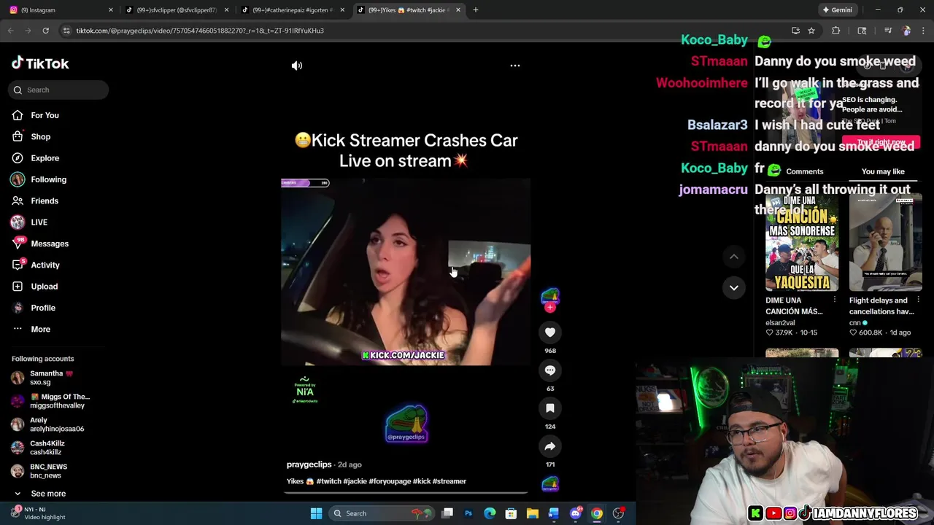Screen dimensions: 934x525
Task: Open the Upload page
Action: coord(44,287)
